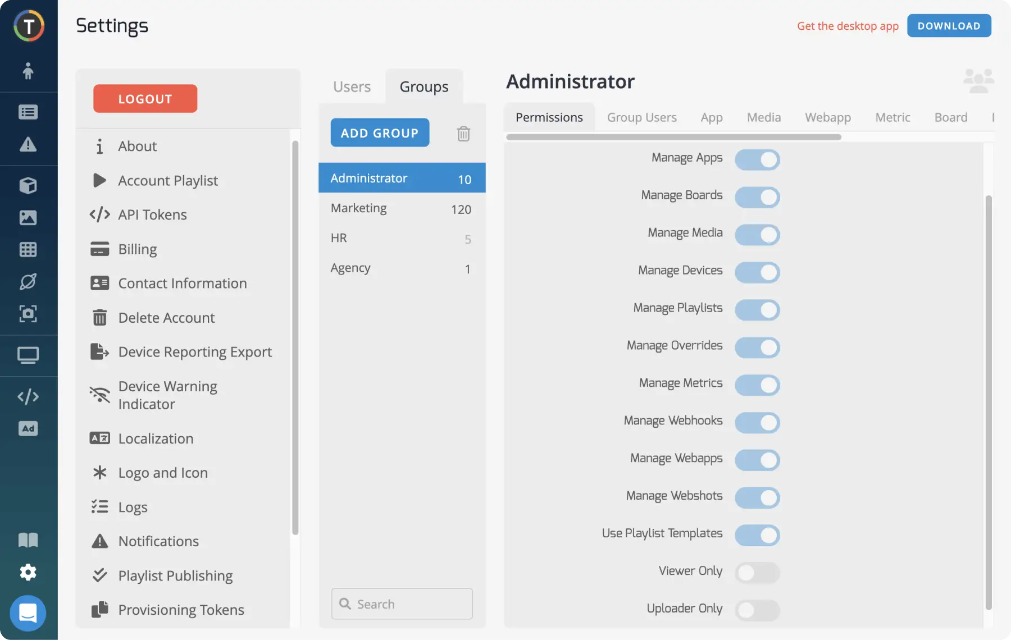Switch to the Users tab
This screenshot has width=1011, height=640.
coord(352,87)
